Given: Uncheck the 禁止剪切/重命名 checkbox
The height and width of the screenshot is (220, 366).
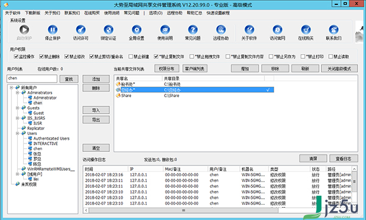Looking at the screenshot, I should click(x=91, y=57).
